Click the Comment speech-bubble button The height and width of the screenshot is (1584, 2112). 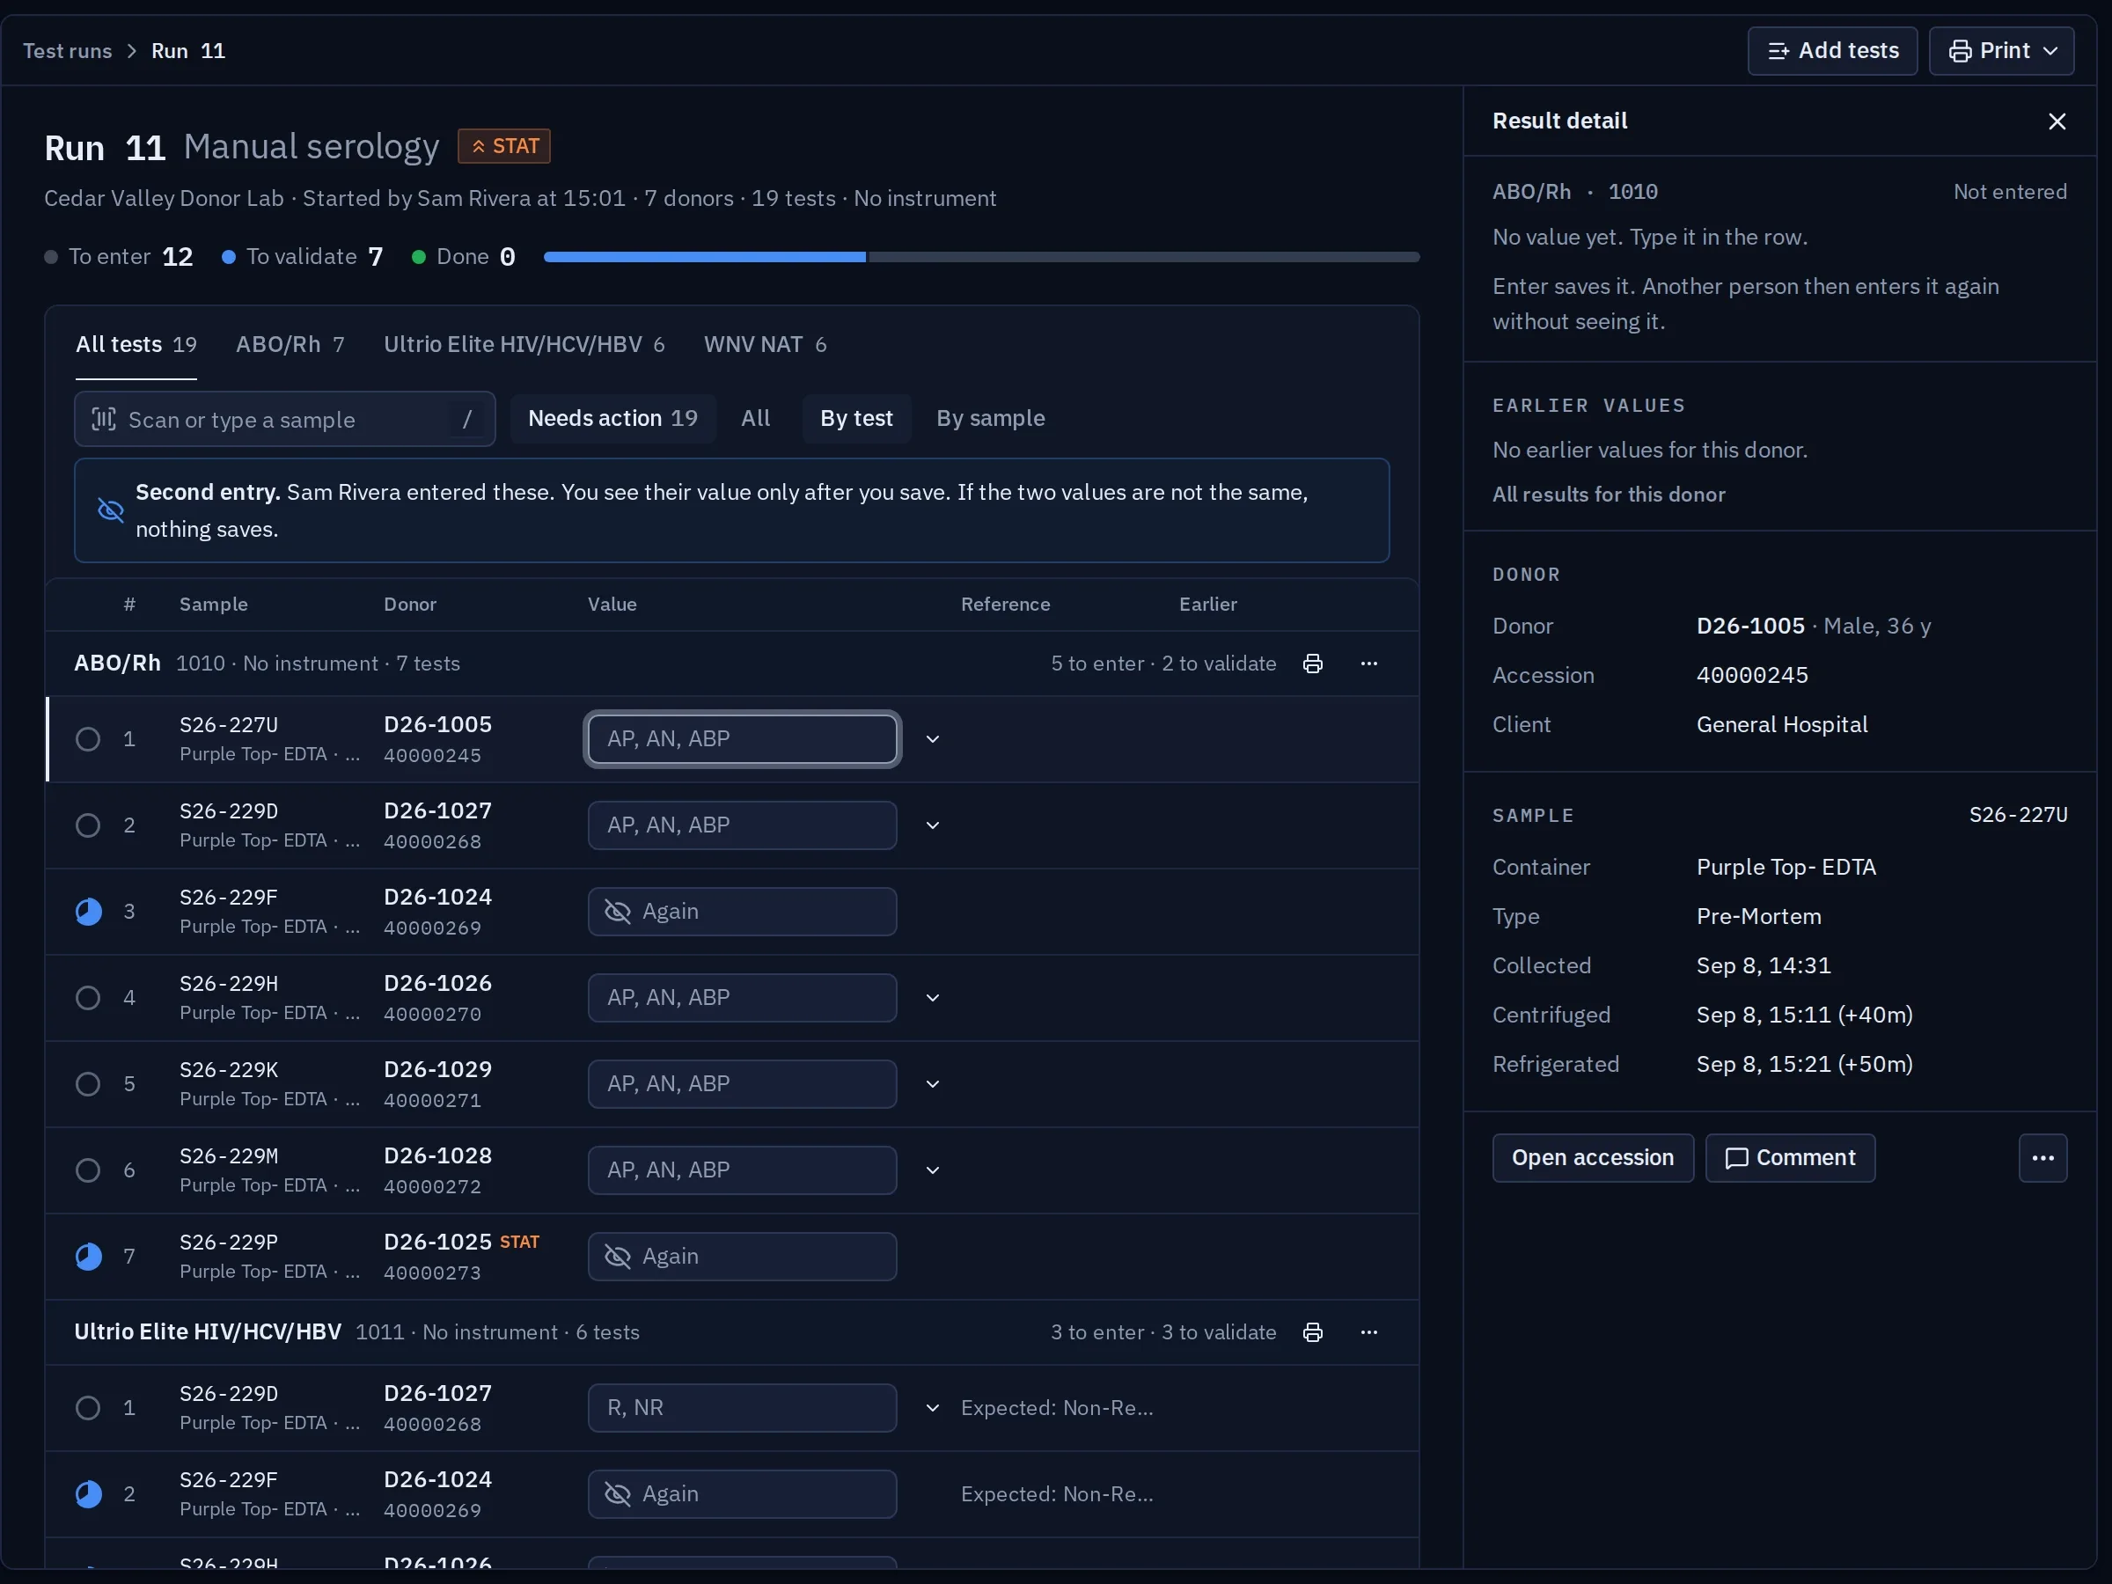click(x=1789, y=1158)
